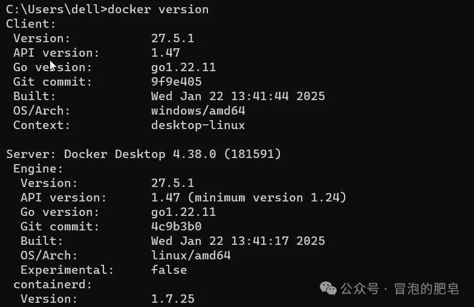This screenshot has height=307, width=474.
Task: Click the Client Git commit 9f9e405
Action: 176,81
